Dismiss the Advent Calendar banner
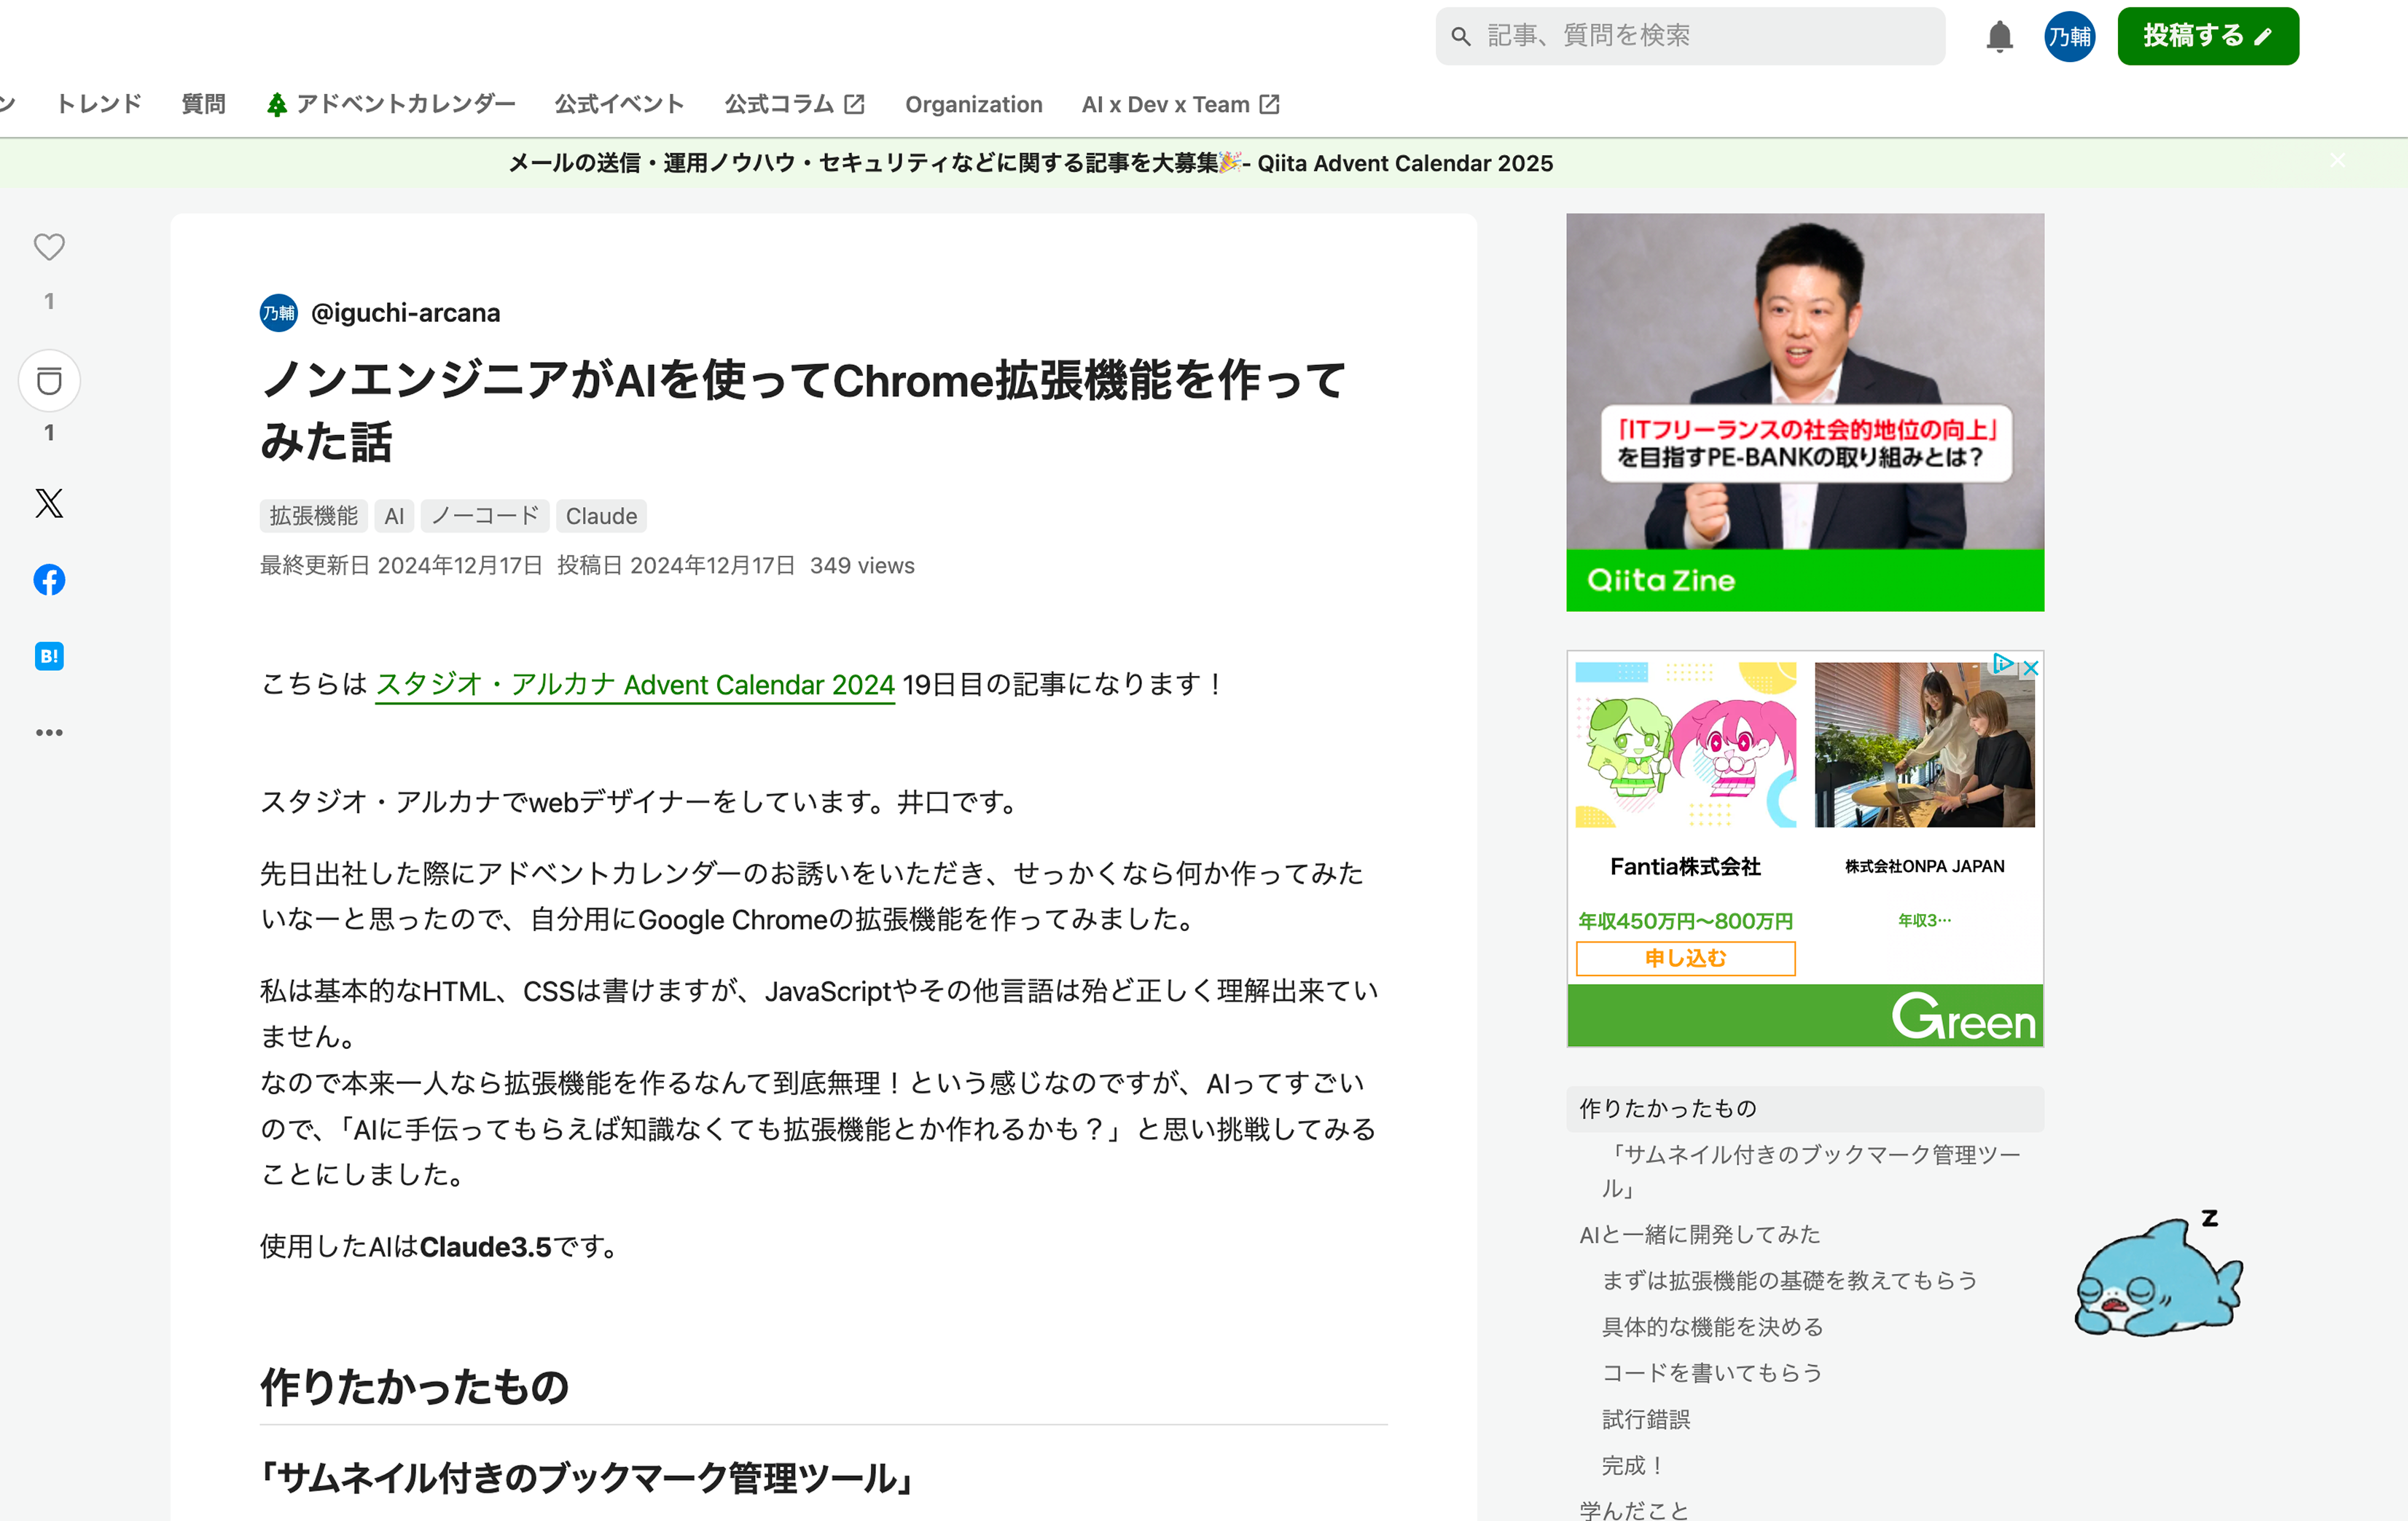The height and width of the screenshot is (1521, 2408). click(2337, 160)
